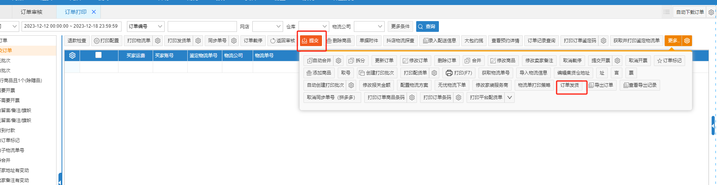Open settings gear beside 同步单号

coord(234,41)
